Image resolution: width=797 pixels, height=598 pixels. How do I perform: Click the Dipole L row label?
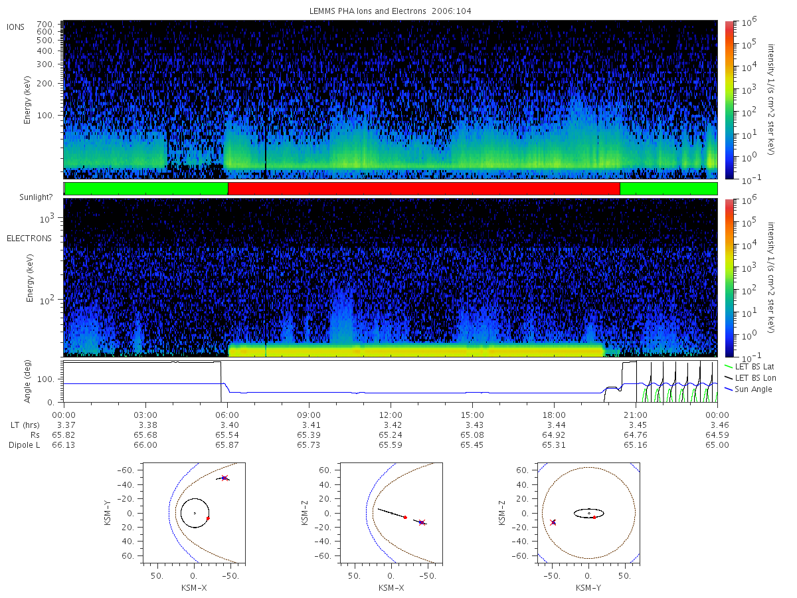[x=25, y=445]
